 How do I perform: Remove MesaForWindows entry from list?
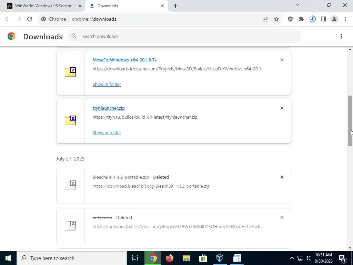(x=282, y=60)
